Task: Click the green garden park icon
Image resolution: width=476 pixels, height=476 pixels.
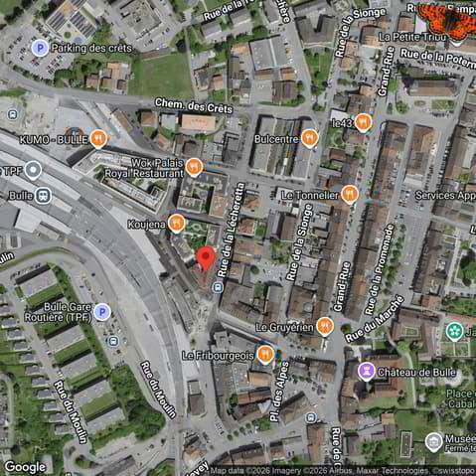Action: [455, 331]
